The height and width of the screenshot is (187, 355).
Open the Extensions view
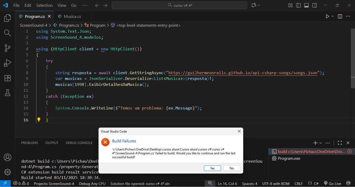8,78
